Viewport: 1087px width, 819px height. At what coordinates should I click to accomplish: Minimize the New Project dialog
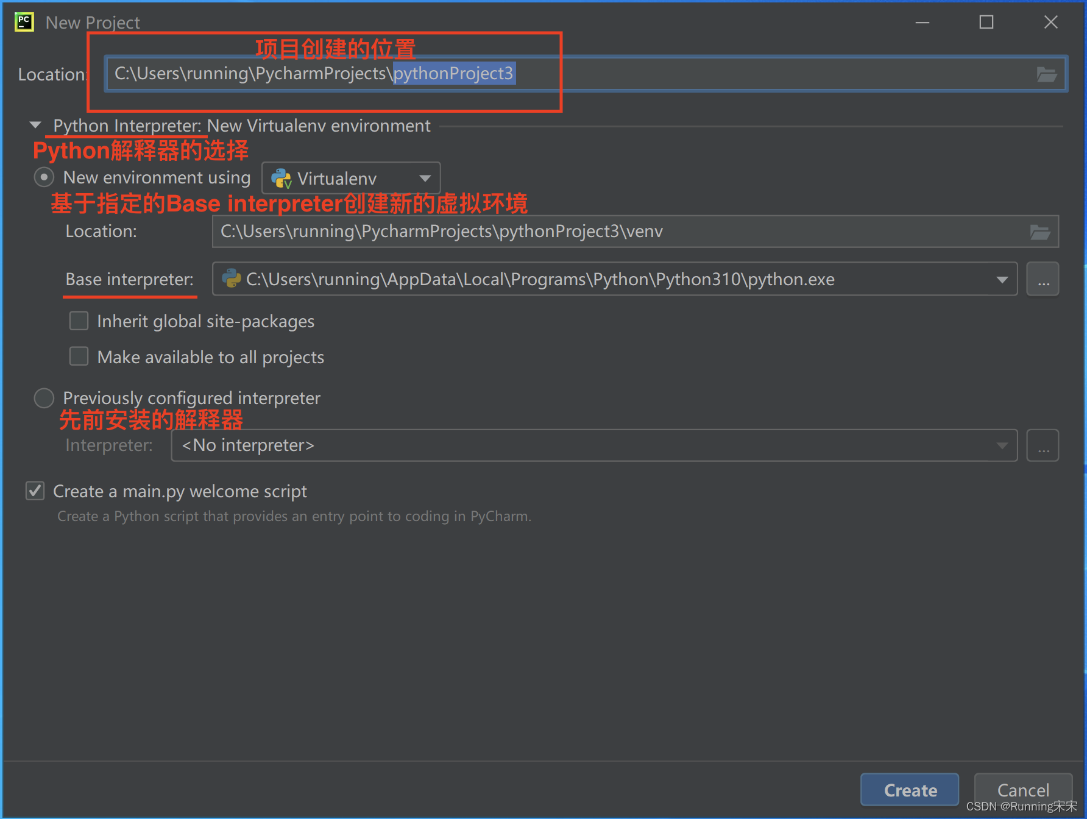922,23
